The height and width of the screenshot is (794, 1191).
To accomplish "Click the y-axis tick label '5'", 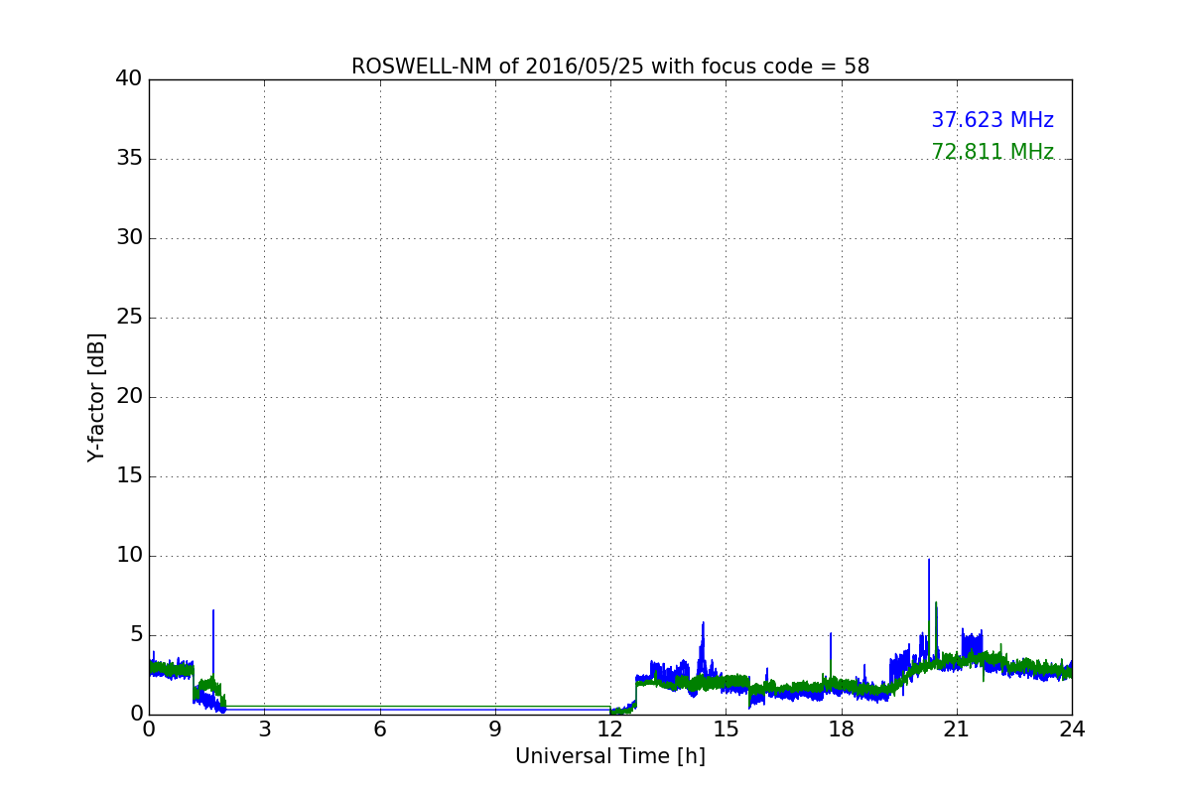I will click(136, 635).
